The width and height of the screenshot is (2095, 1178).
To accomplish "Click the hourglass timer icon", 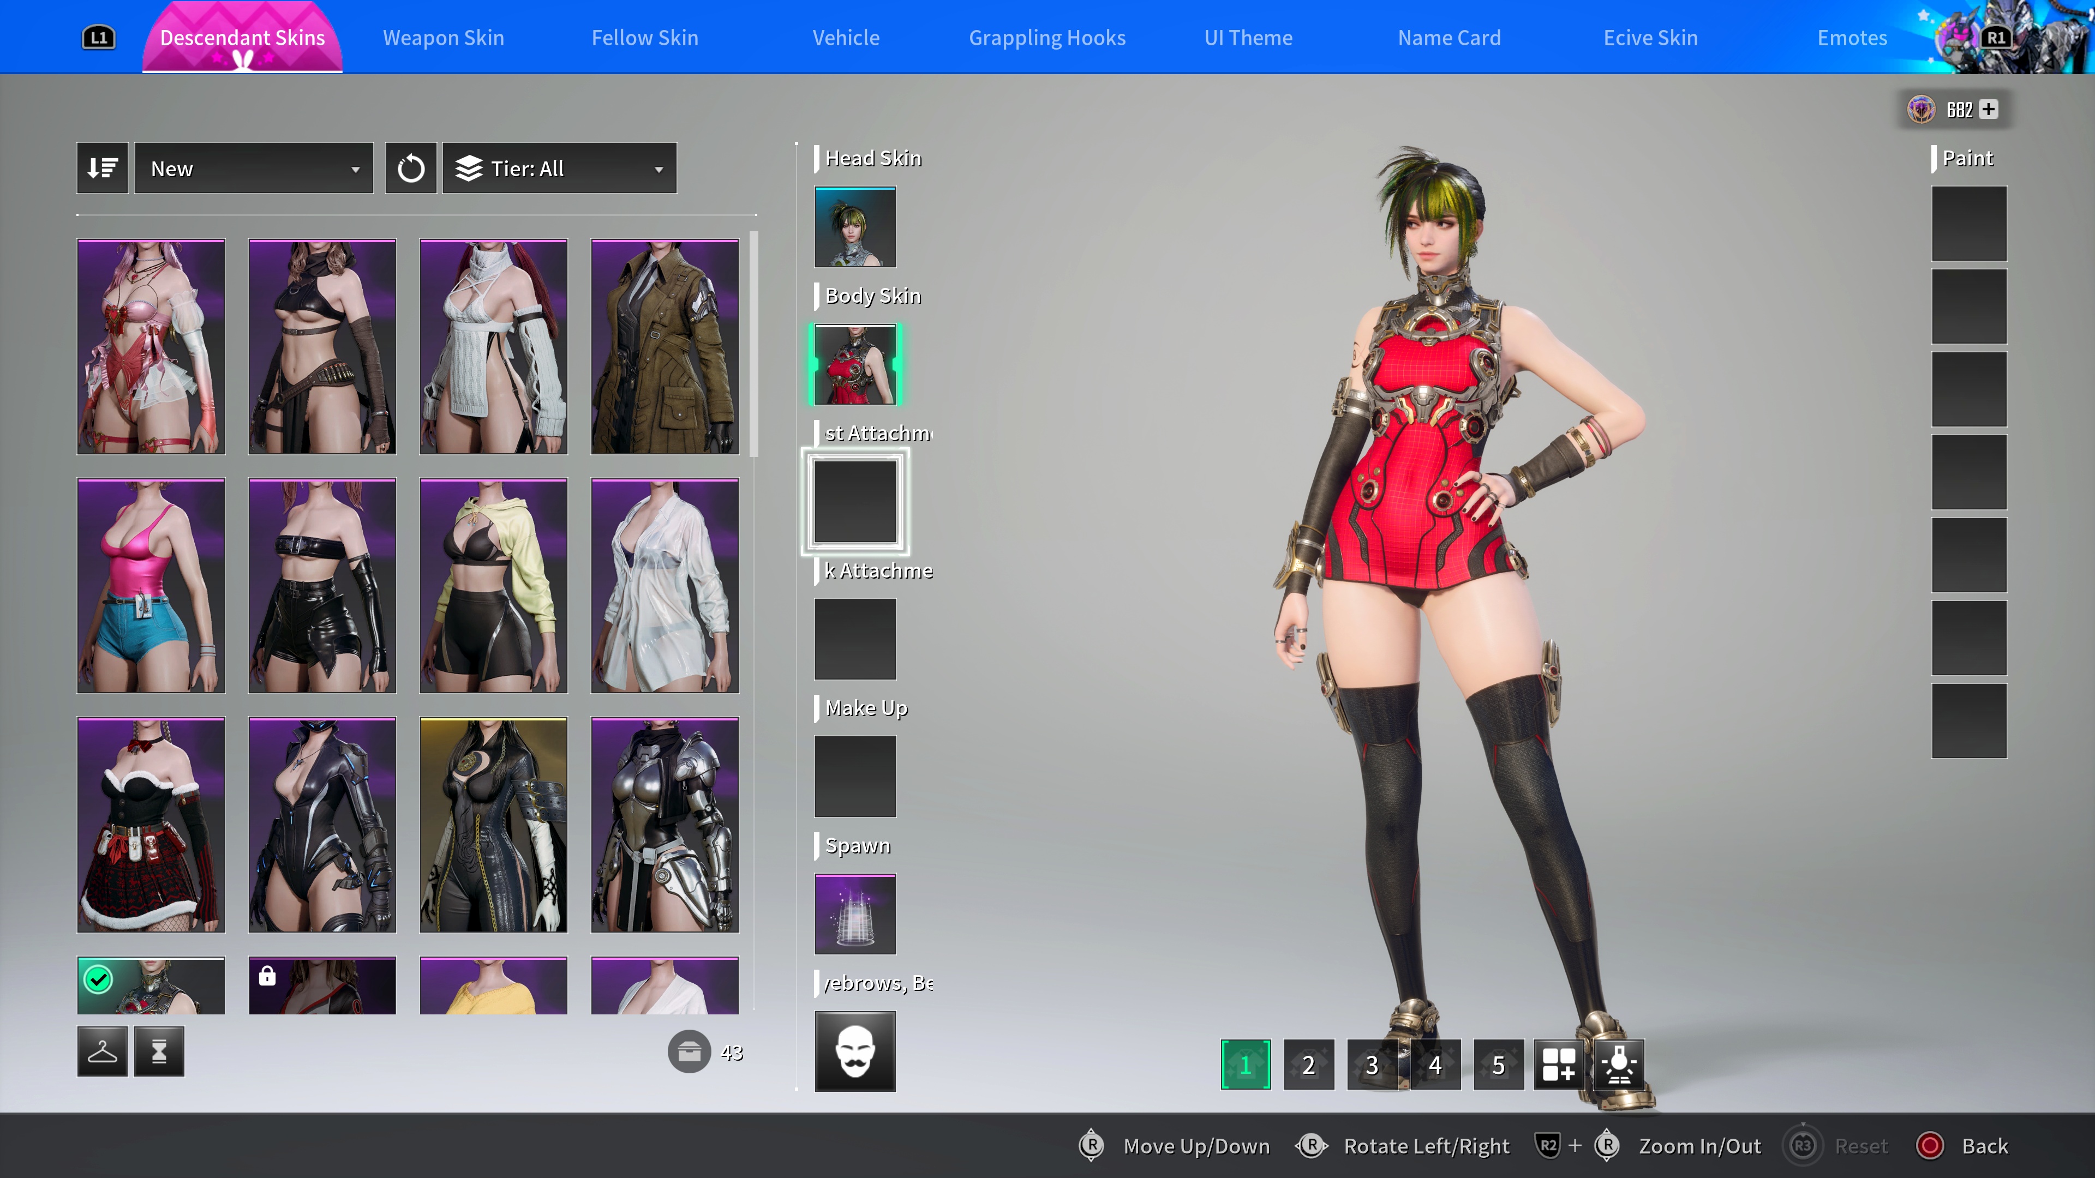I will 159,1051.
